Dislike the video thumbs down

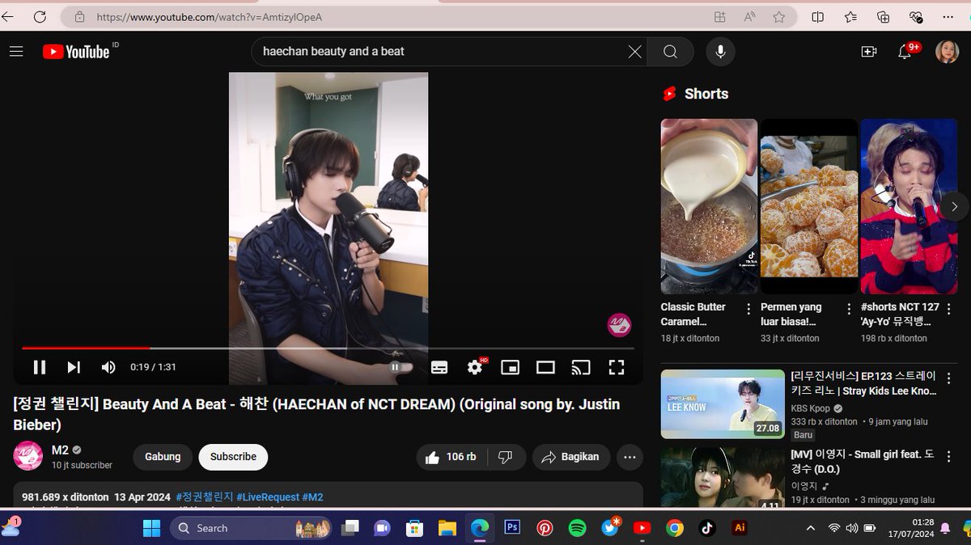[x=506, y=457]
